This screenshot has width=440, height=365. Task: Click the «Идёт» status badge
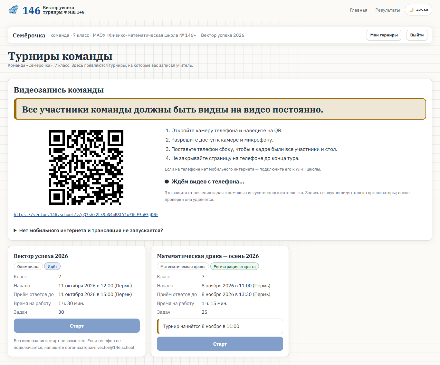(x=53, y=266)
